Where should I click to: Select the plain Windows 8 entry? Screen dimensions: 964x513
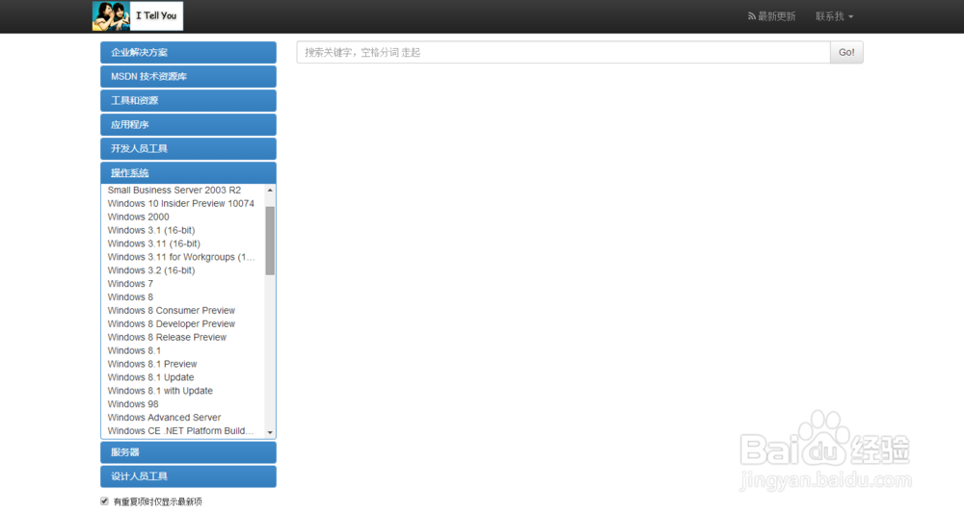130,297
